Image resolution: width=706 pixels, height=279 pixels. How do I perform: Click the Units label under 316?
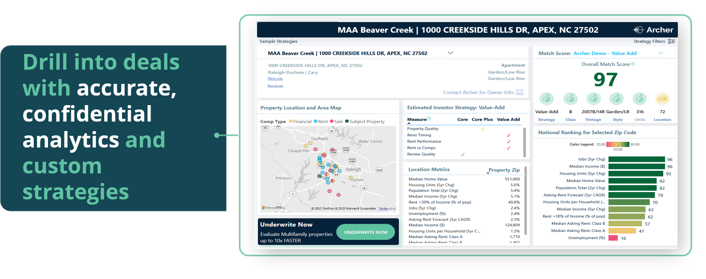coord(640,120)
